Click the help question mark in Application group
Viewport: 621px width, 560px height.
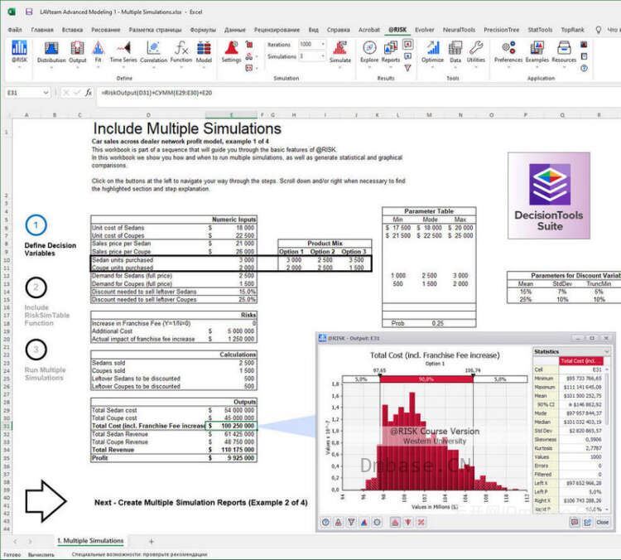click(585, 68)
